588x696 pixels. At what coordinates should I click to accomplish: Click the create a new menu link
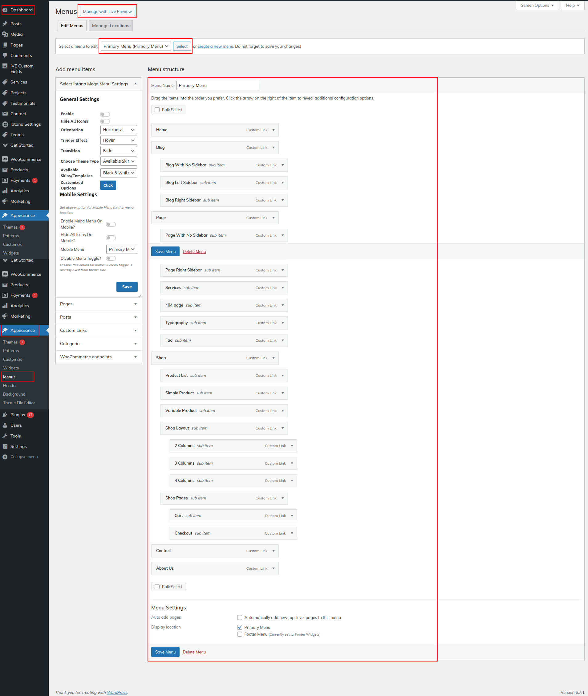pyautogui.click(x=215, y=46)
